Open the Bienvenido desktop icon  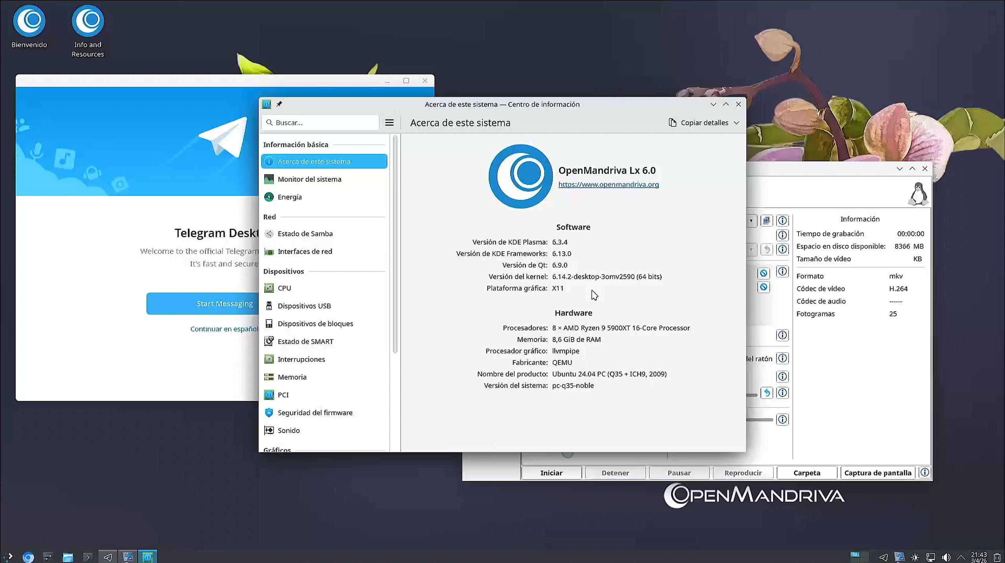click(29, 27)
